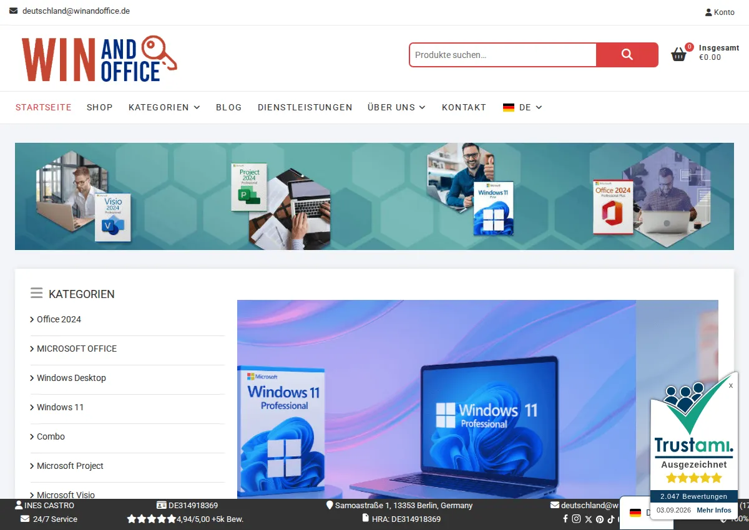The image size is (749, 530).
Task: Click the INES CASTRO footer text
Action: (49, 505)
